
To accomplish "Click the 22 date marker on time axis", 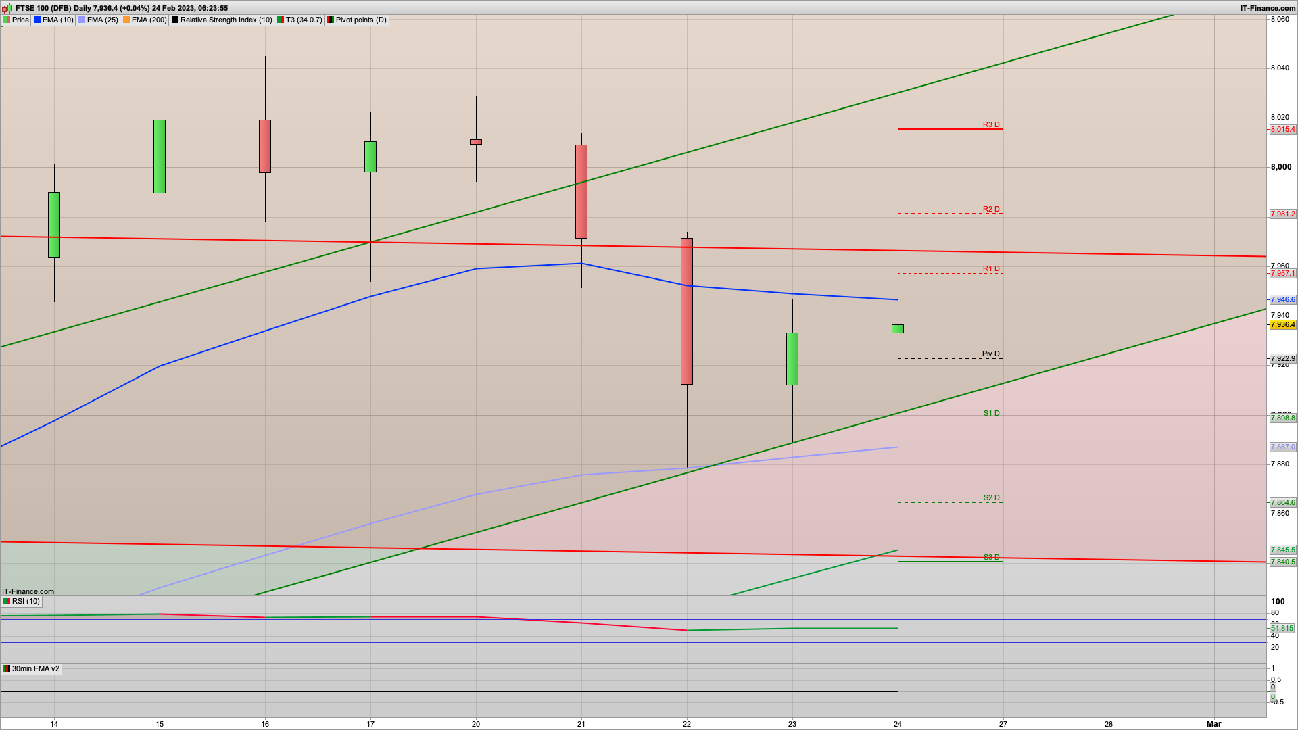I will pos(687,724).
